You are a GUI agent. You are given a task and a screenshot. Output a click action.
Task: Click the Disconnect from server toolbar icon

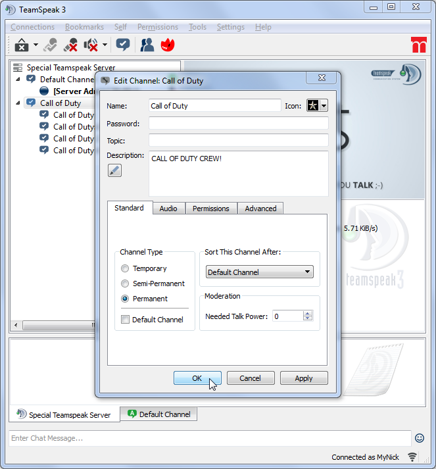[x=22, y=45]
